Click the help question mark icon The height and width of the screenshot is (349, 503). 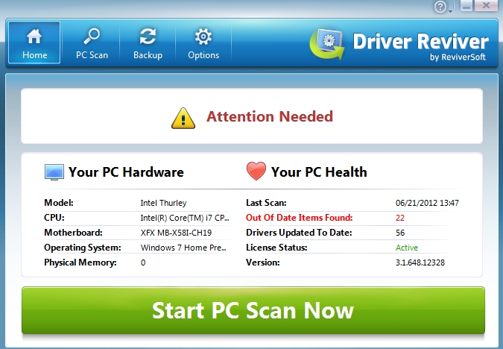[440, 7]
